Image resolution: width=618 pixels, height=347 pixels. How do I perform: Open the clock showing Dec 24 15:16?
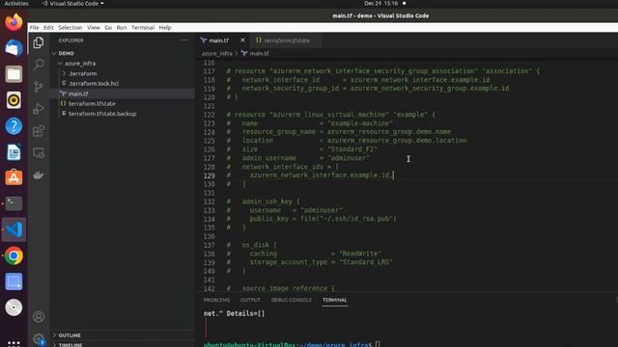pyautogui.click(x=380, y=4)
